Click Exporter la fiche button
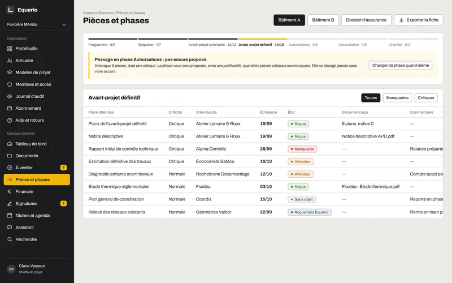Image resolution: width=452 pixels, height=283 pixels. click(418, 20)
